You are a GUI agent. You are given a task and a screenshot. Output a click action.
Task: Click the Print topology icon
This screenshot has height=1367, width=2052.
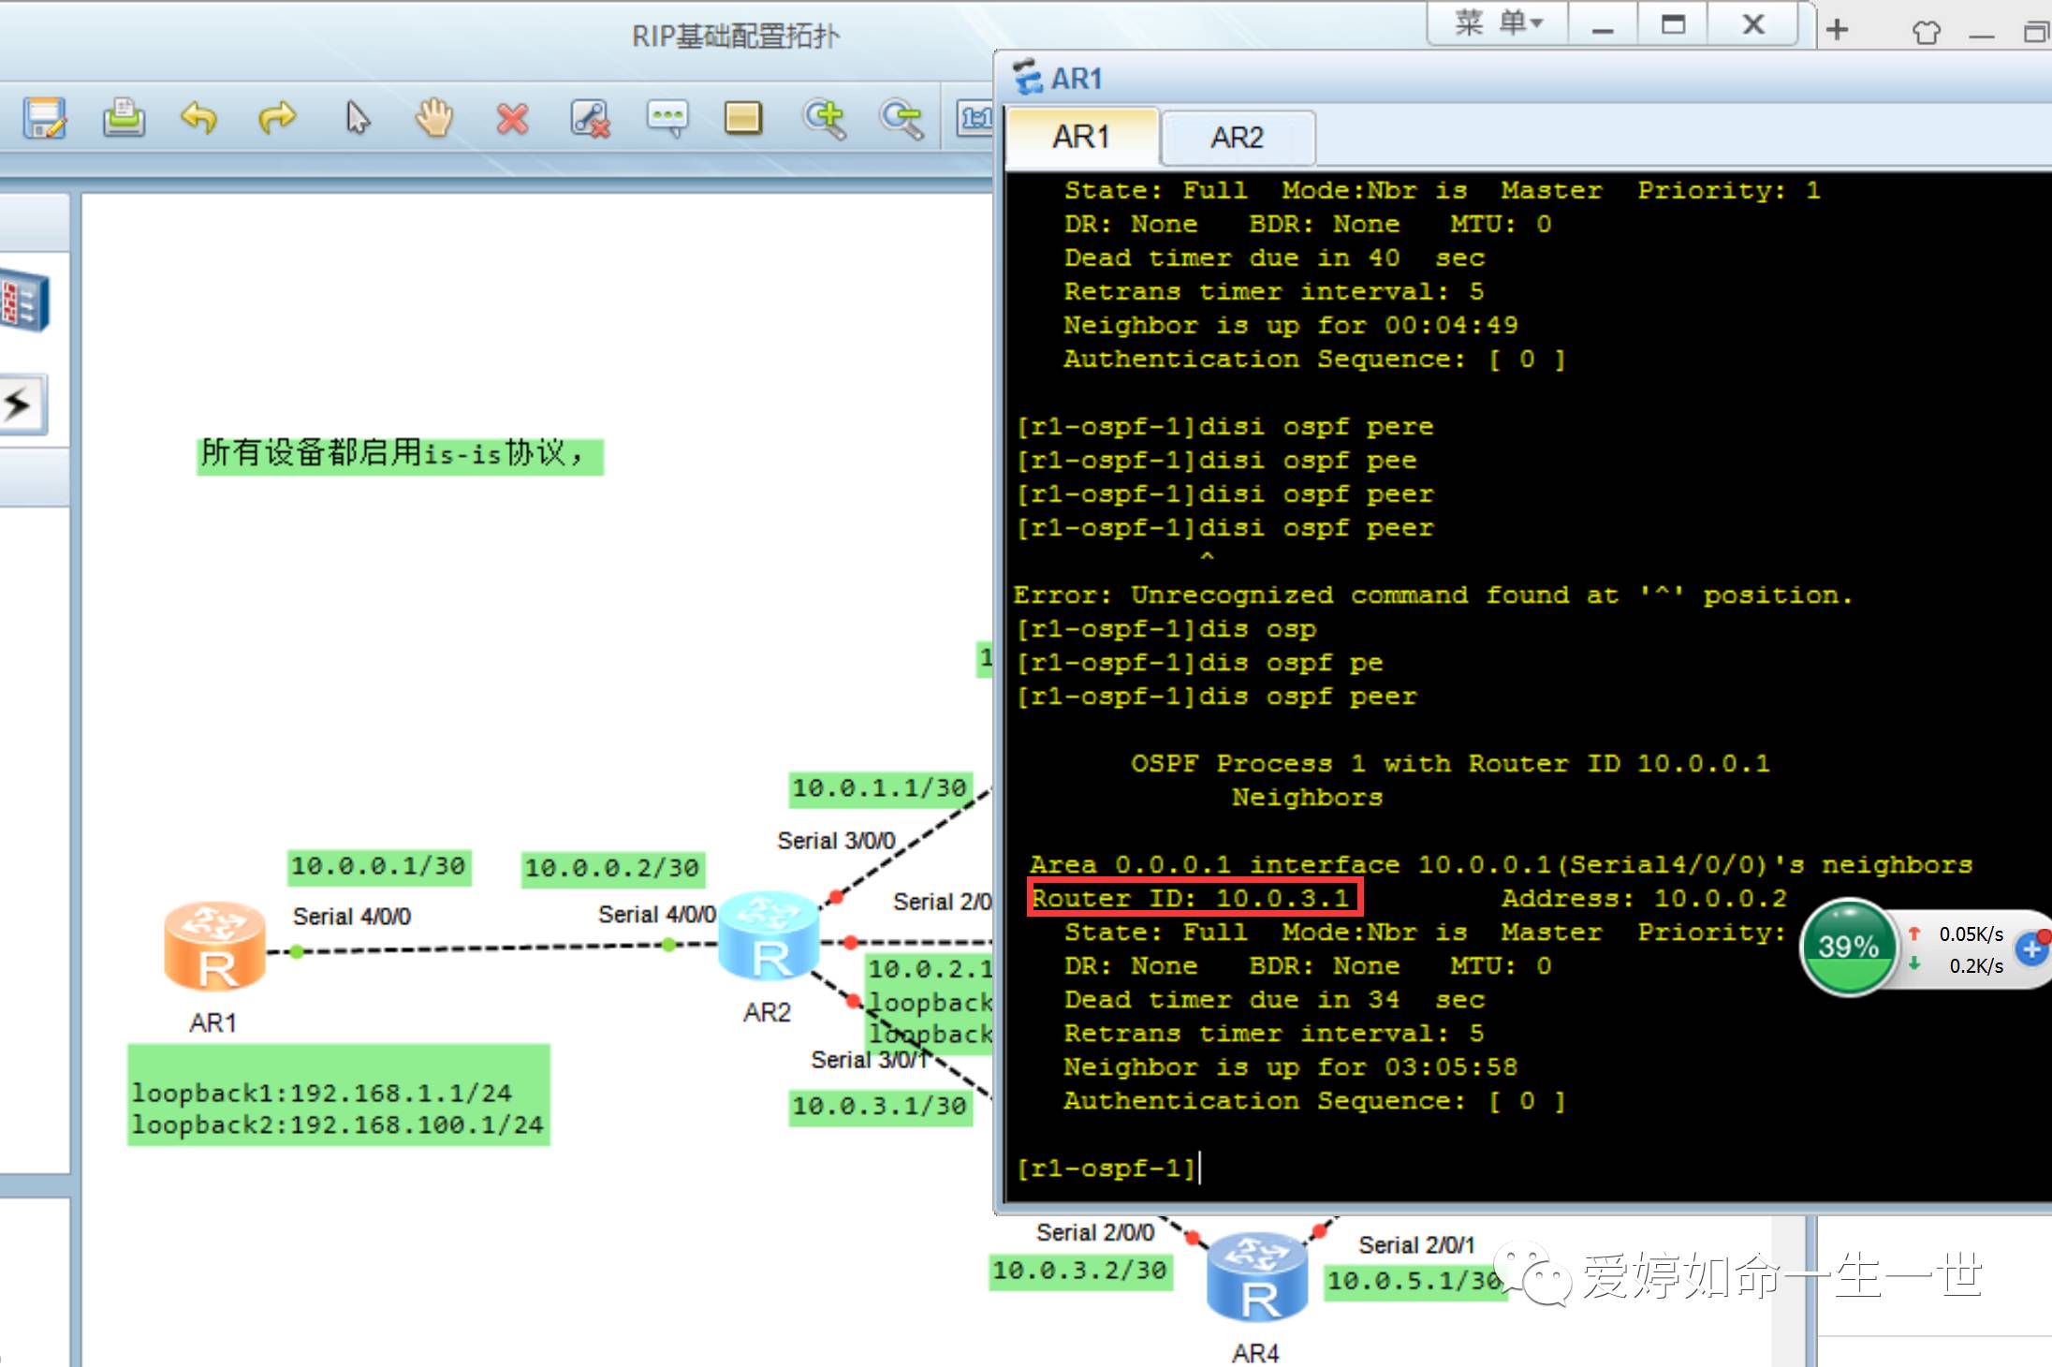pyautogui.click(x=124, y=119)
